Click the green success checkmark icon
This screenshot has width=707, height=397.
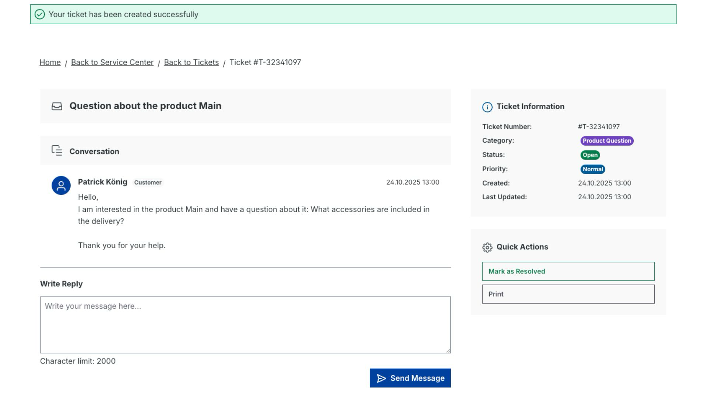point(40,14)
